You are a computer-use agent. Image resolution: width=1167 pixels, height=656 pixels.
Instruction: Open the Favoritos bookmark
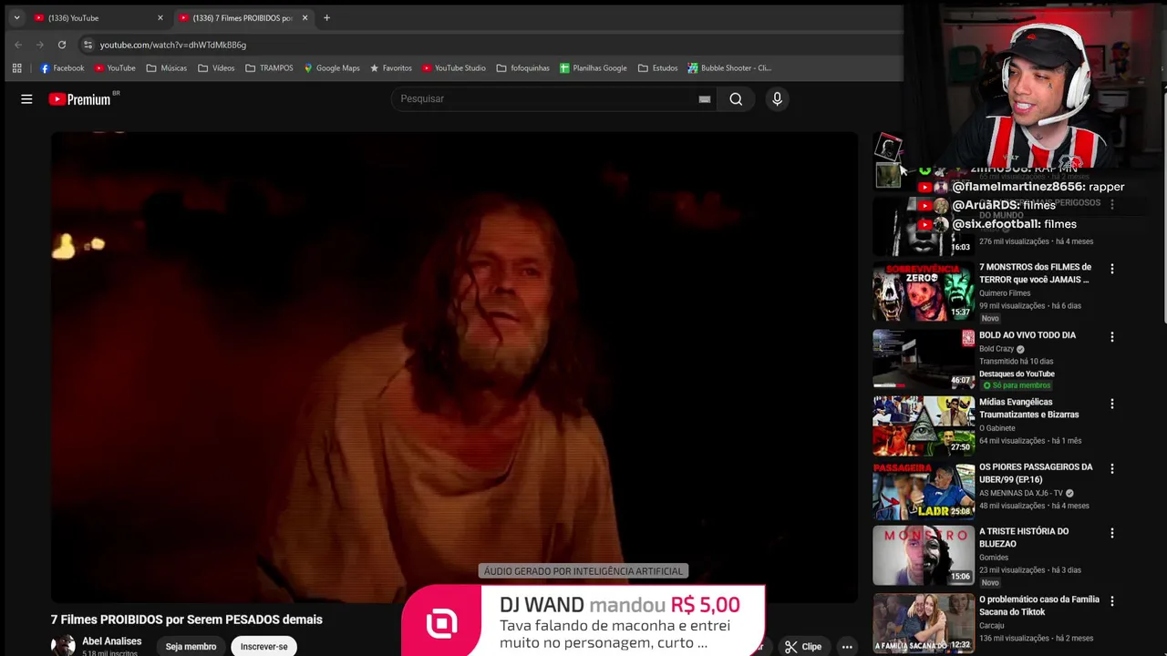pos(390,68)
